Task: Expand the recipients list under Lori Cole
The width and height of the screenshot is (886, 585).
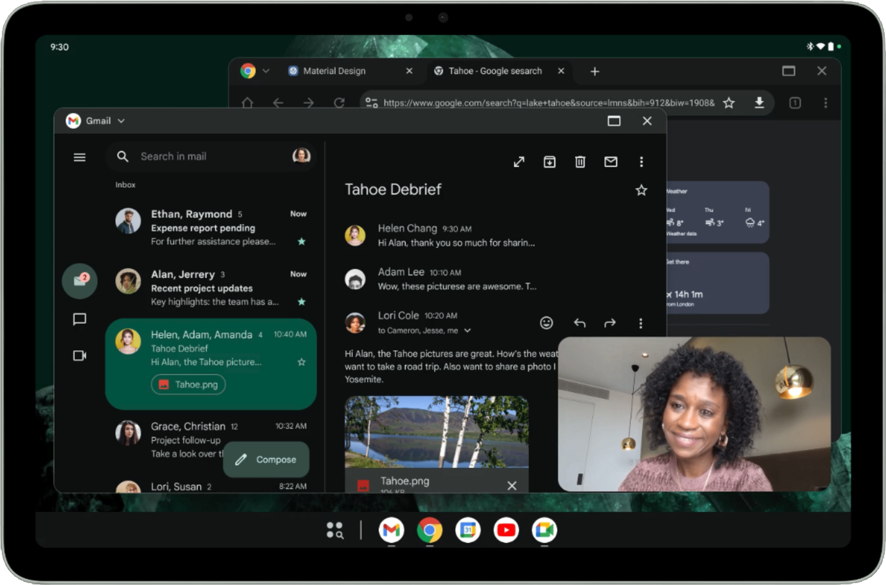Action: point(468,331)
